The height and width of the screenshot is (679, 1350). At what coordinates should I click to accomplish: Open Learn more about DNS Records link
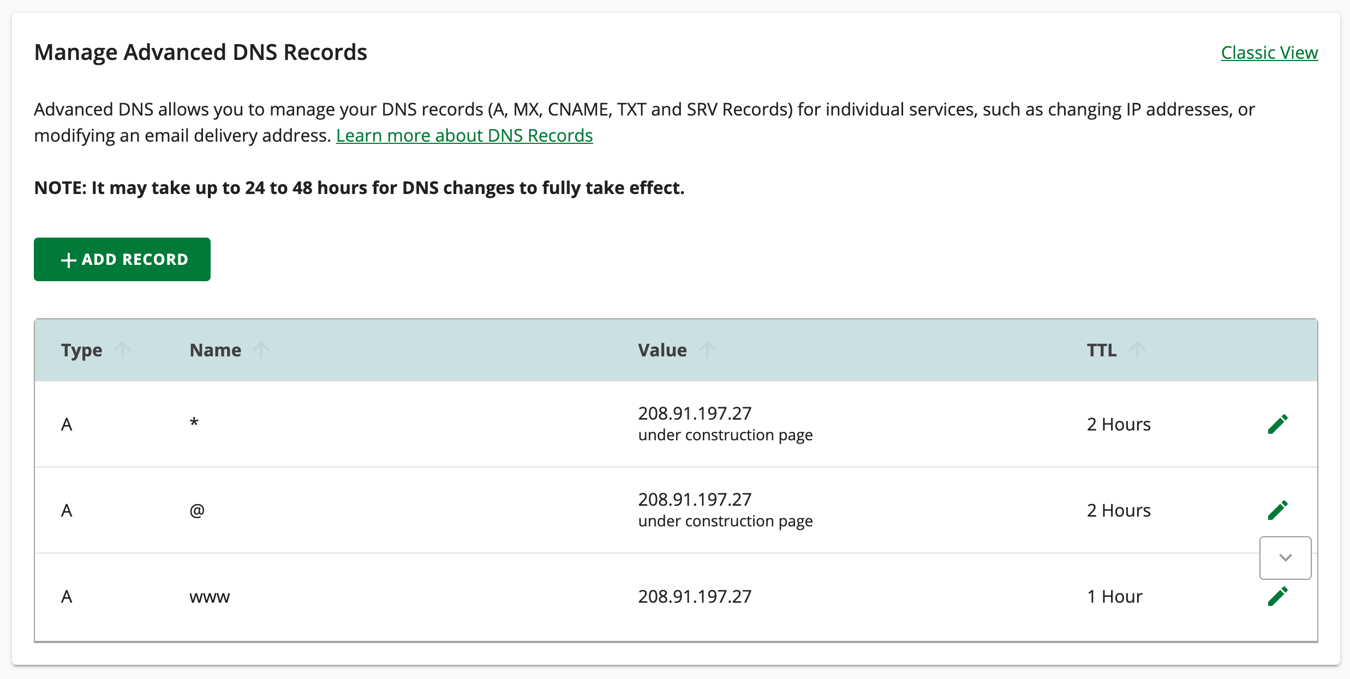pyautogui.click(x=464, y=135)
